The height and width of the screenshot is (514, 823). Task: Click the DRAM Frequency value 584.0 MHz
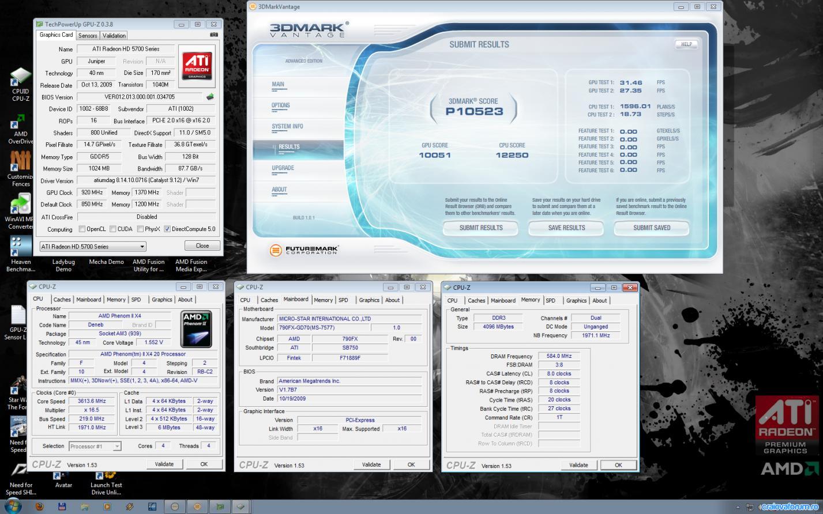point(559,356)
